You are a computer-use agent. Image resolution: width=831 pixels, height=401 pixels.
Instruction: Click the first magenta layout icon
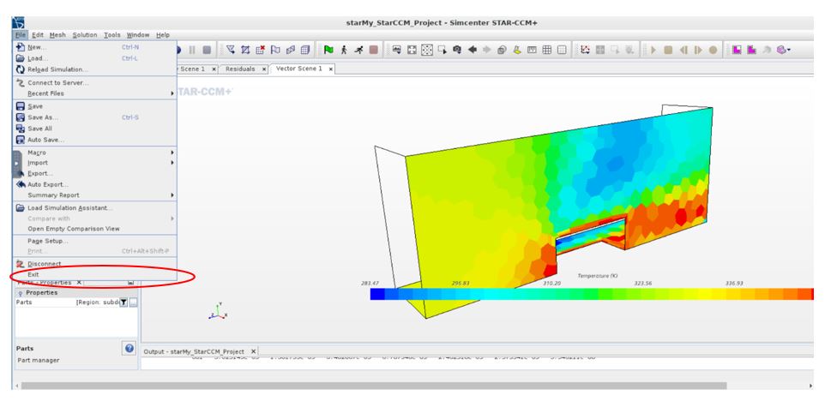coord(738,50)
